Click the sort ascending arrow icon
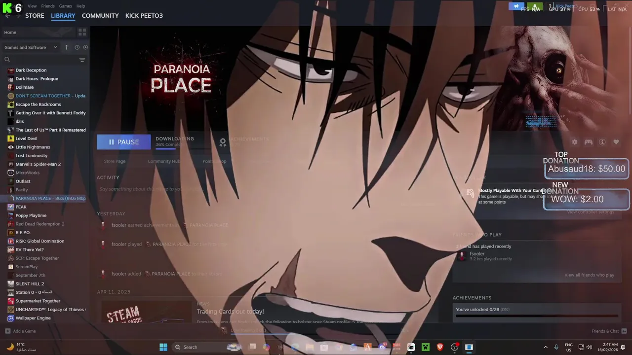The width and height of the screenshot is (632, 355). [x=66, y=47]
